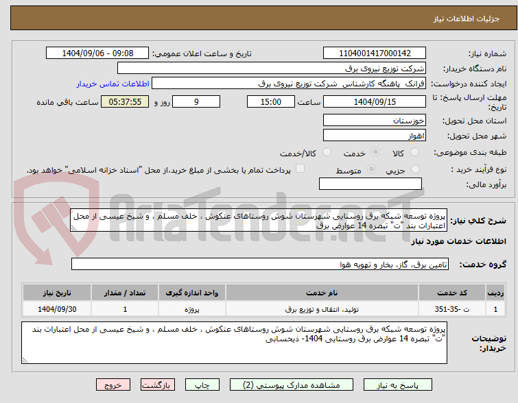Select the متوسط purchase type radio
This screenshot has height=403, width=518.
coord(371,169)
